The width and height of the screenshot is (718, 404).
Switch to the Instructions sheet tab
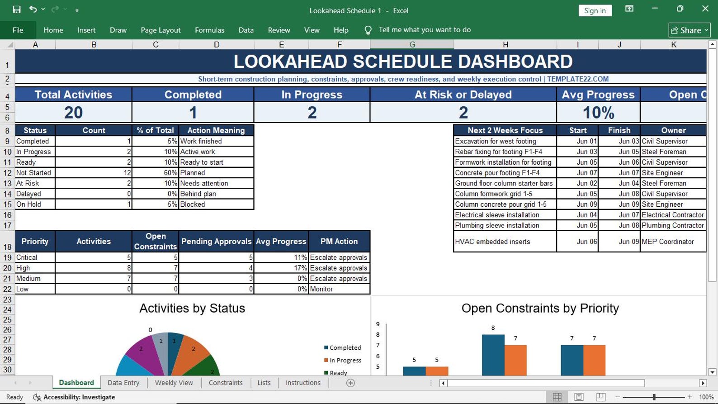(x=303, y=383)
